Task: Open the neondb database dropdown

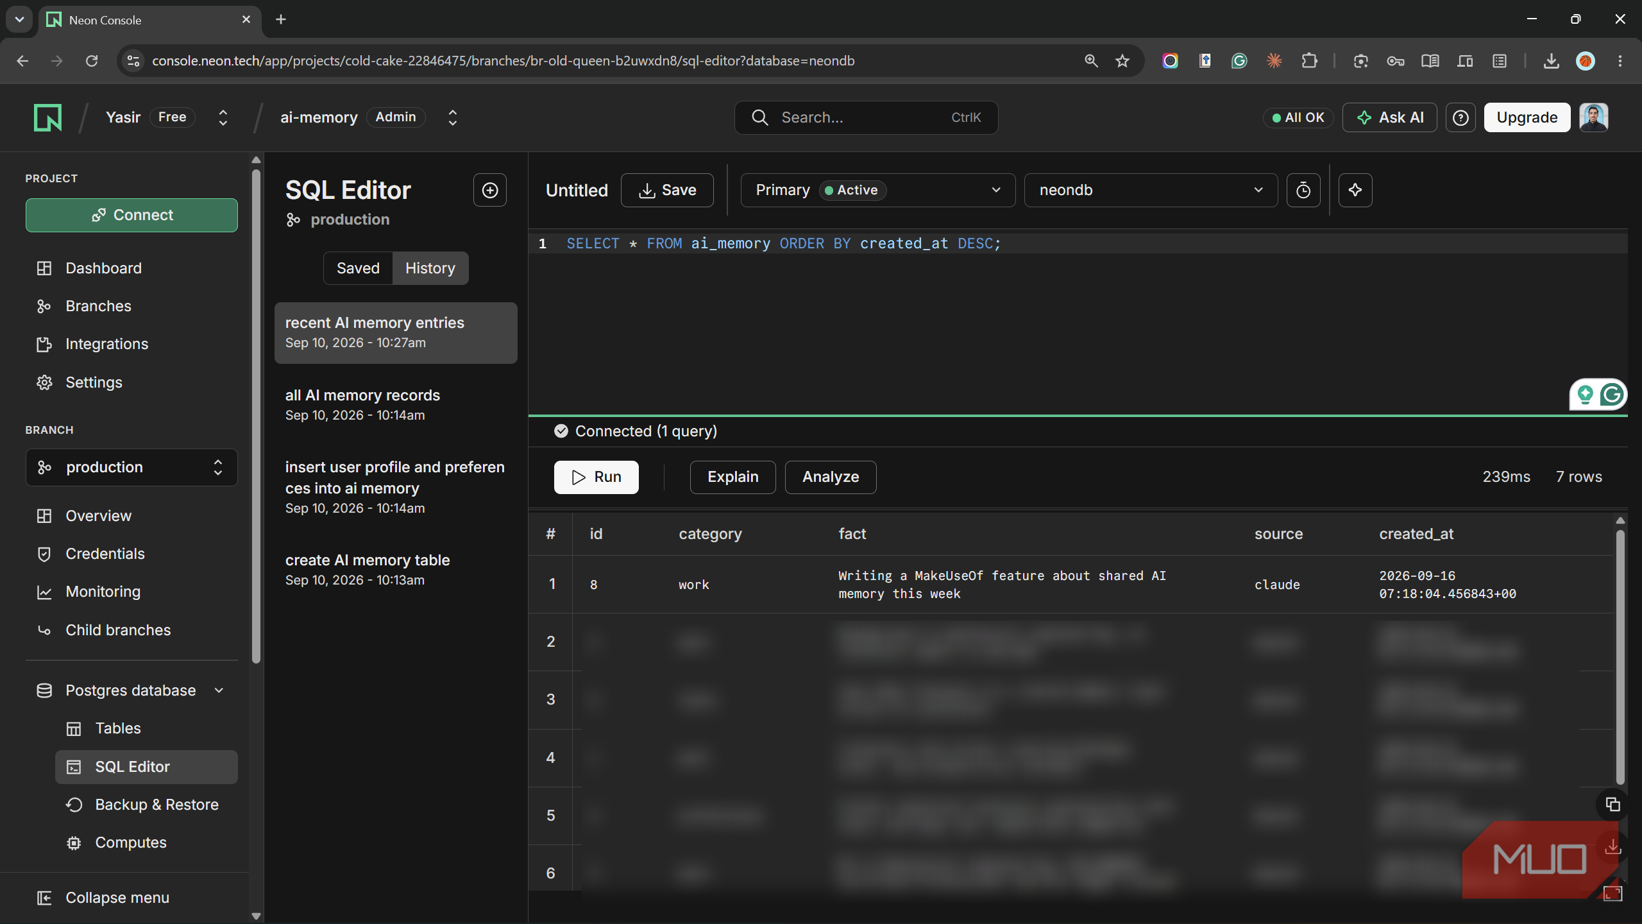Action: [x=1151, y=190]
